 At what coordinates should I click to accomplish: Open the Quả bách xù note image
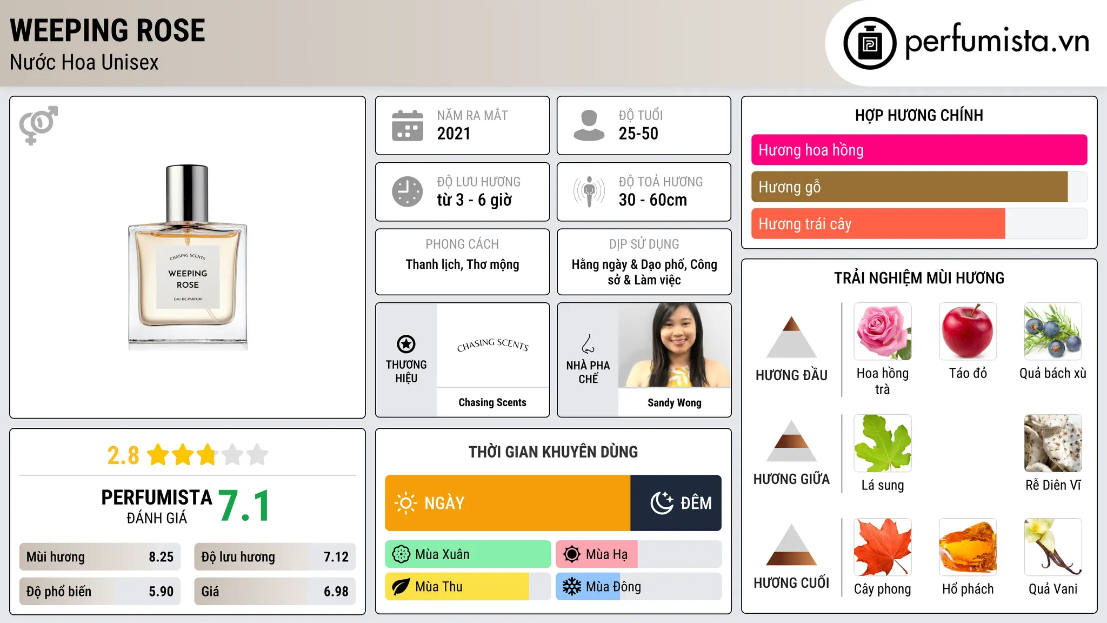pos(1053,332)
